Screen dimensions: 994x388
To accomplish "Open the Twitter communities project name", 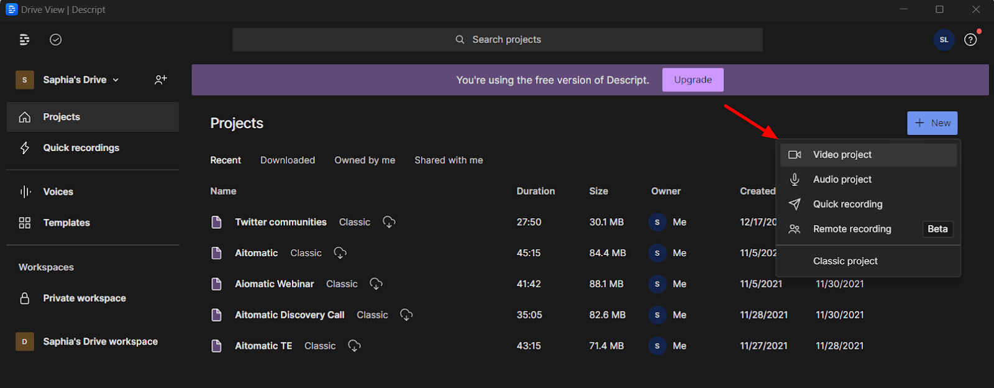I will click(281, 222).
